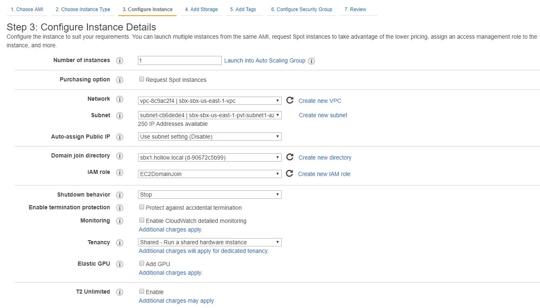Click the Create new VPC link

click(319, 101)
